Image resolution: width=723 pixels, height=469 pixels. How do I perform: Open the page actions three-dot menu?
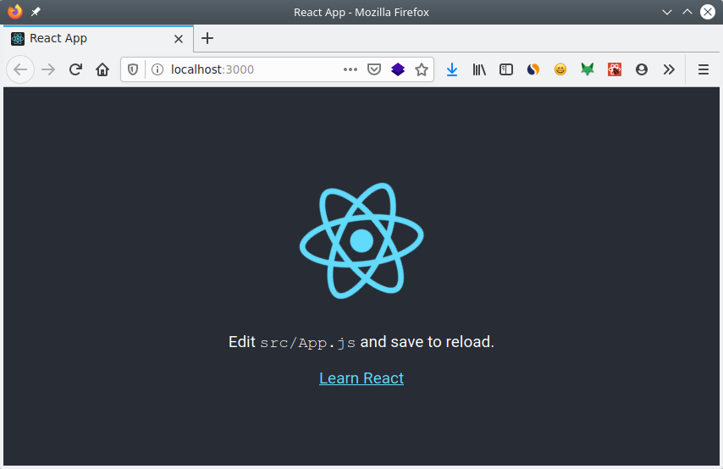(350, 69)
